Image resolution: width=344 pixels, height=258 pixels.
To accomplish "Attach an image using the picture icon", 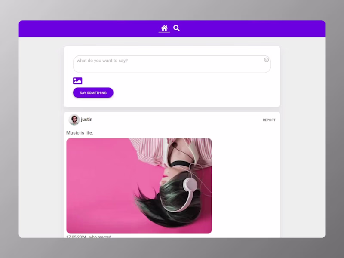I will 78,81.
